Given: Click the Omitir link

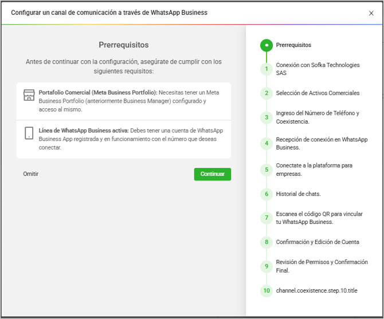Looking at the screenshot, I should tap(31, 174).
